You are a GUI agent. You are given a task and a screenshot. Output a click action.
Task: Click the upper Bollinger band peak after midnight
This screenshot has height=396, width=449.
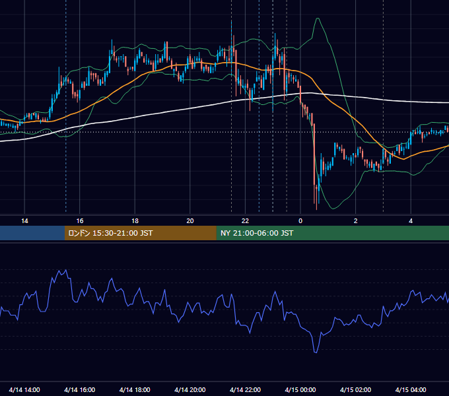[x=318, y=18]
